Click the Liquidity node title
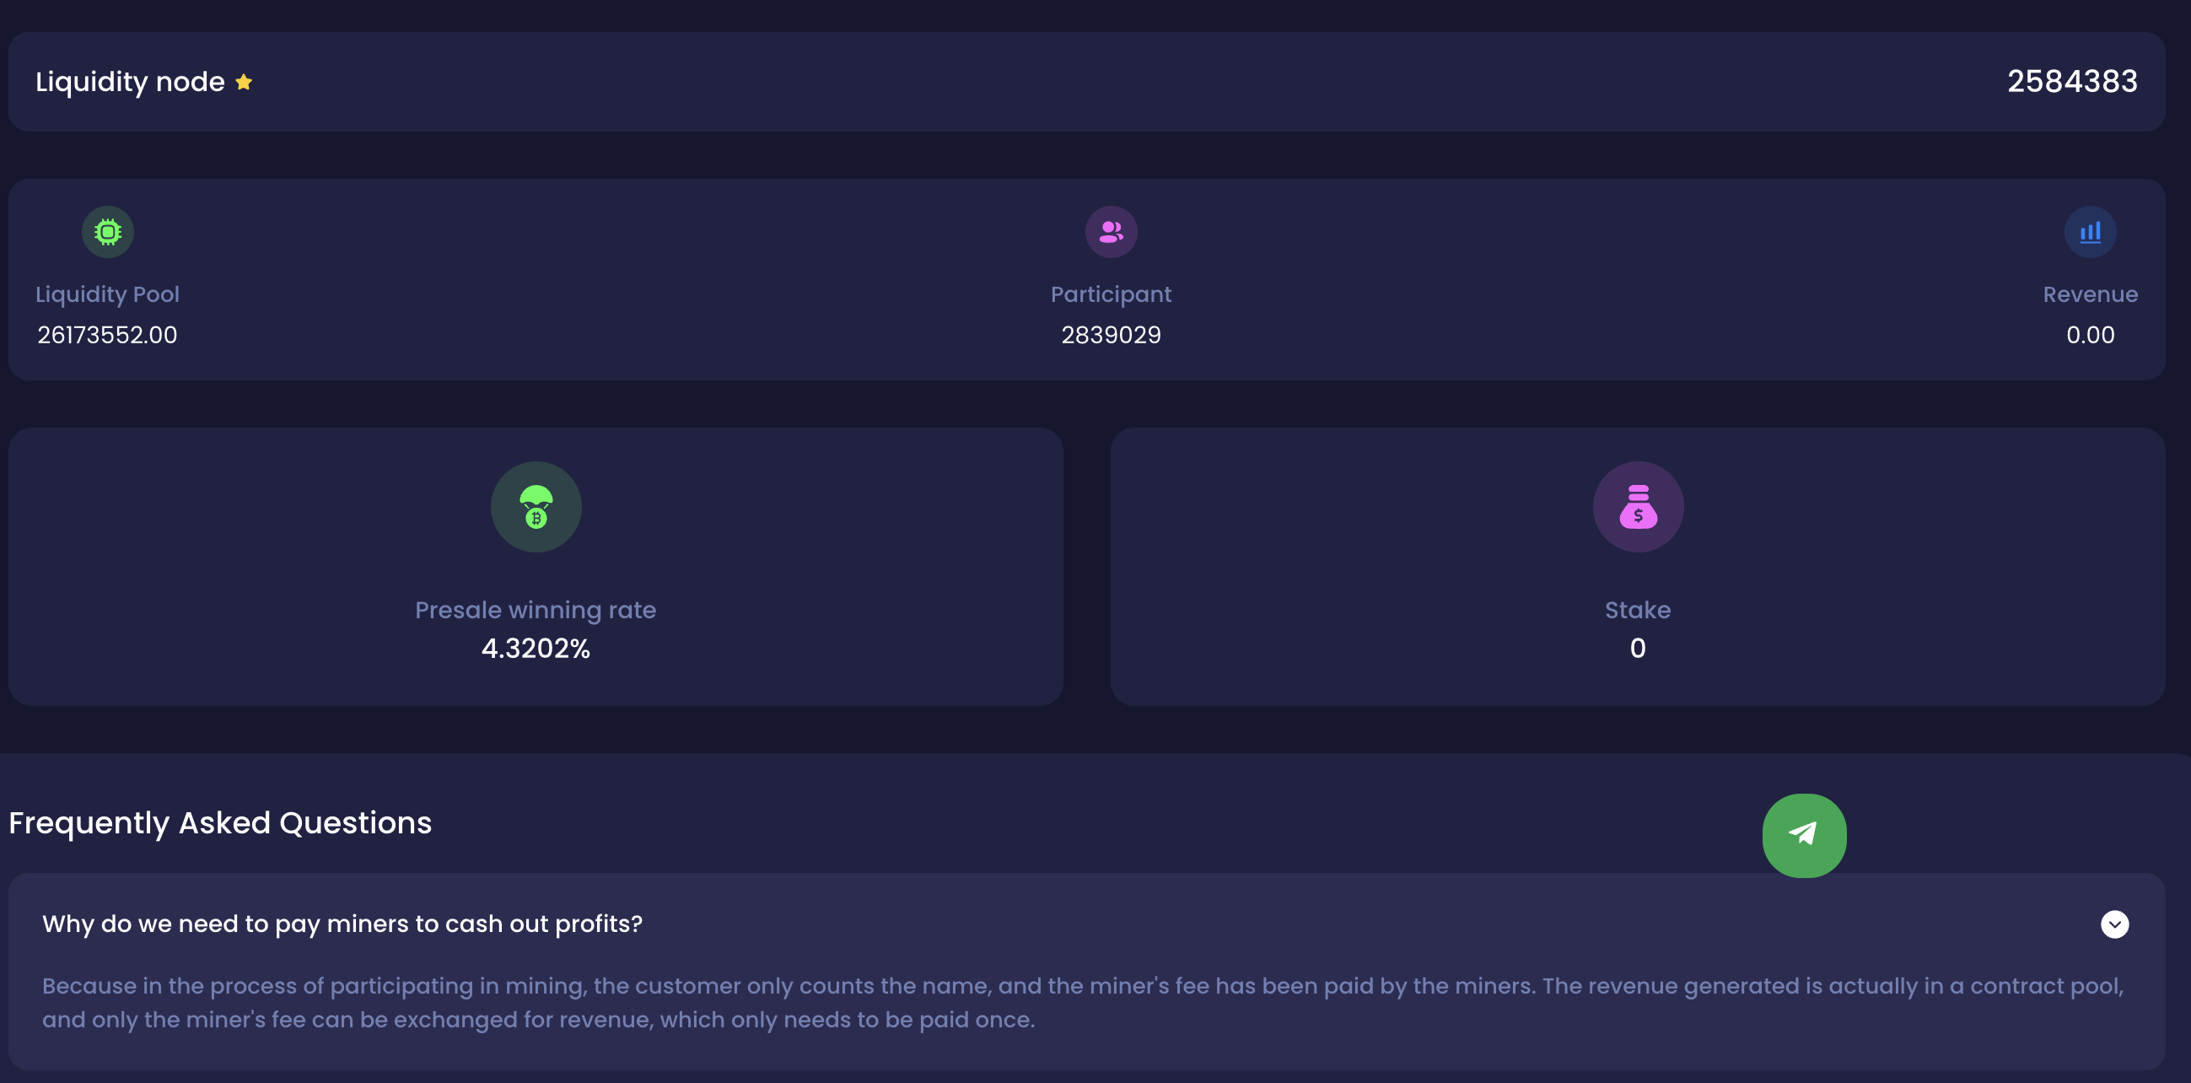2191x1083 pixels. [130, 83]
